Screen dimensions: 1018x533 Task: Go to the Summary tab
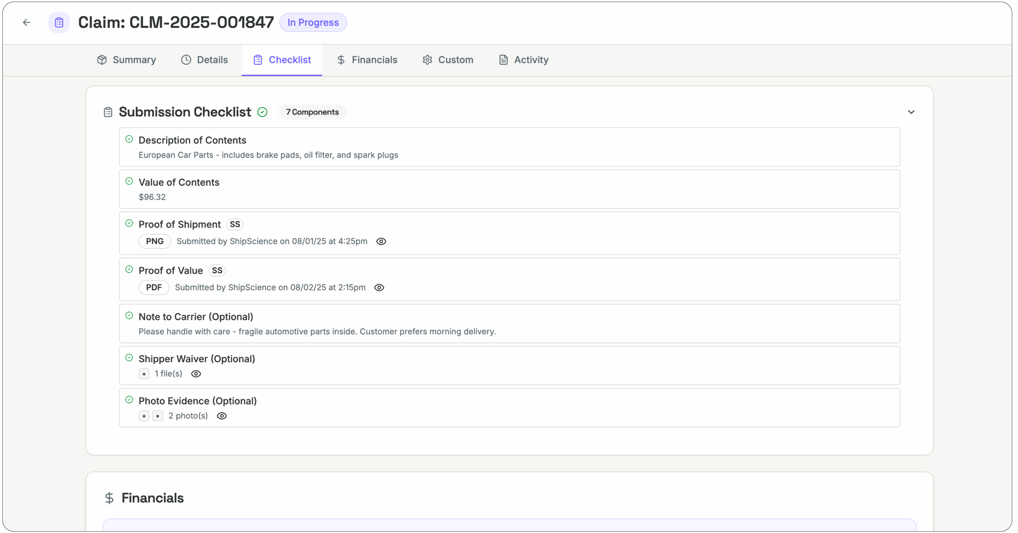click(x=126, y=60)
